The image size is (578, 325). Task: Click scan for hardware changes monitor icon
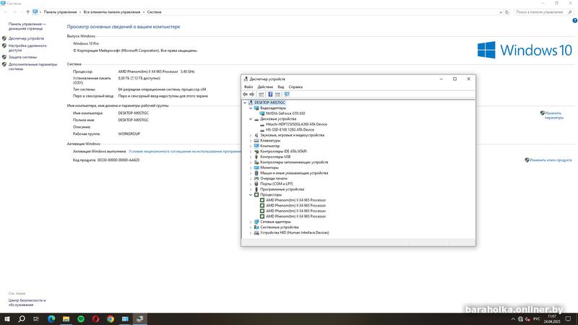pos(287,95)
